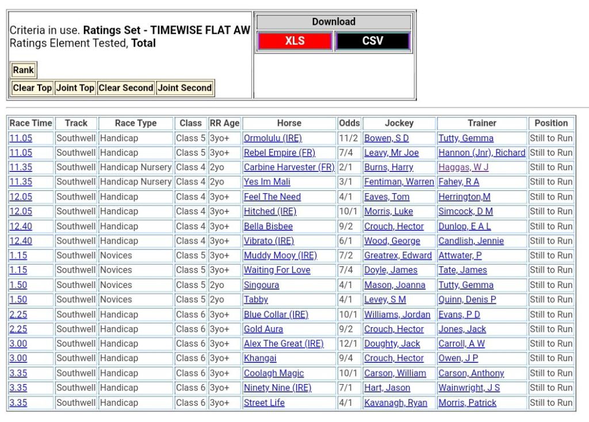Open trainer Candlish, Jennie link
The height and width of the screenshot is (422, 589).
[471, 241]
